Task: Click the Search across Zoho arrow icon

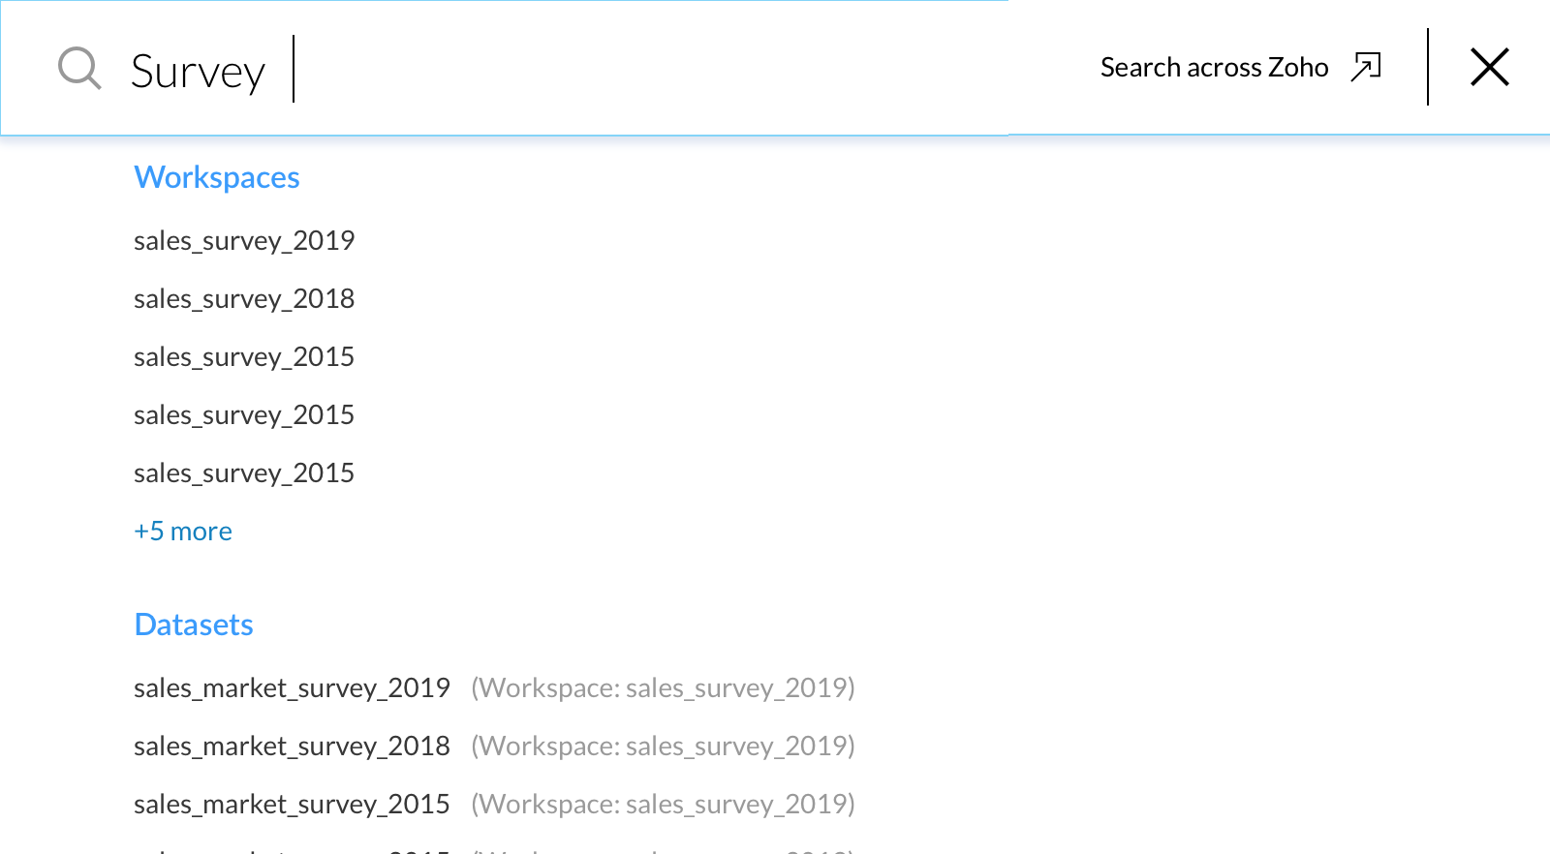Action: [x=1366, y=67]
